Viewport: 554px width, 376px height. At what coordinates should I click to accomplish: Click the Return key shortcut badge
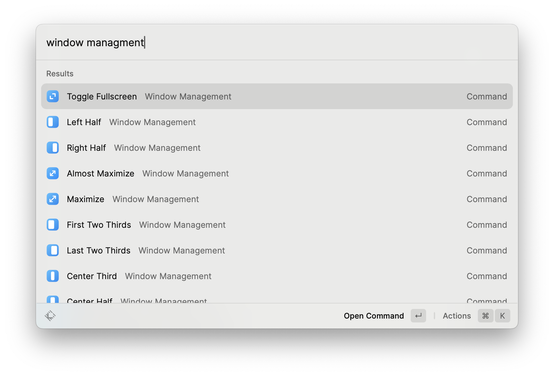click(418, 316)
